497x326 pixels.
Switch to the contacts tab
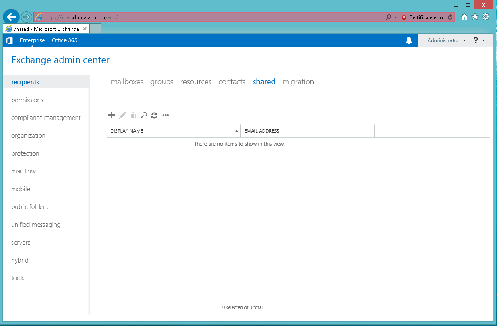coord(232,82)
